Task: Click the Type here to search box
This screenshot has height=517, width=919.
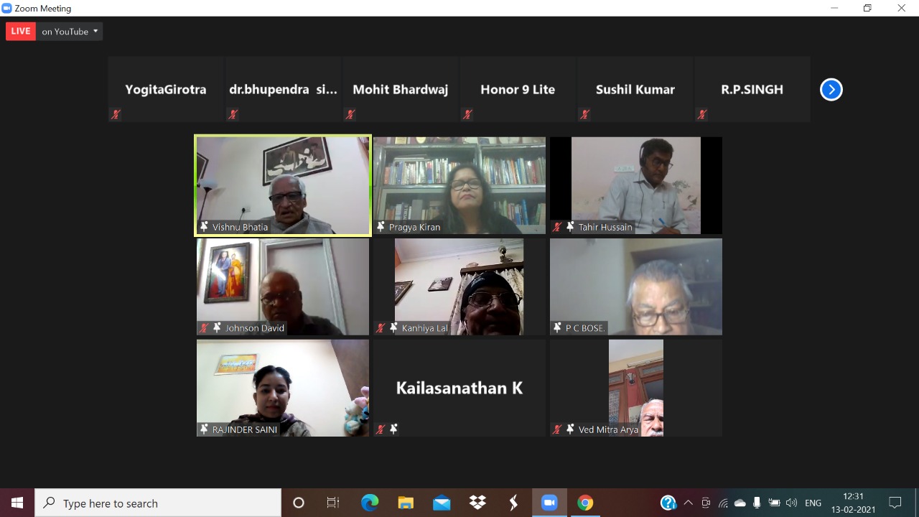Action: tap(158, 503)
